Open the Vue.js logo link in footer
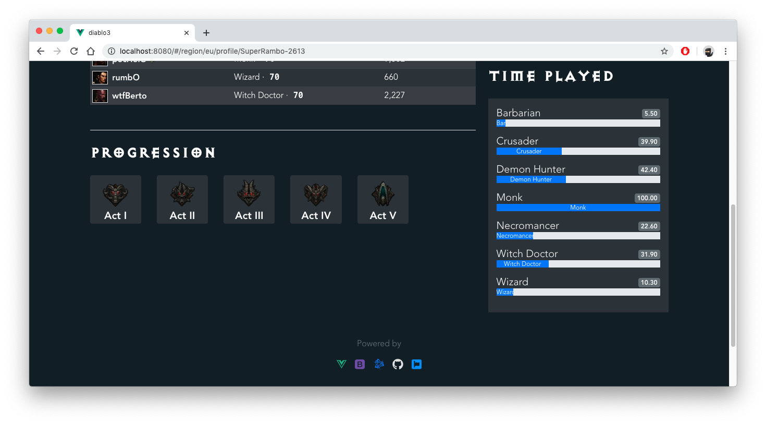This screenshot has height=425, width=766. [x=341, y=364]
